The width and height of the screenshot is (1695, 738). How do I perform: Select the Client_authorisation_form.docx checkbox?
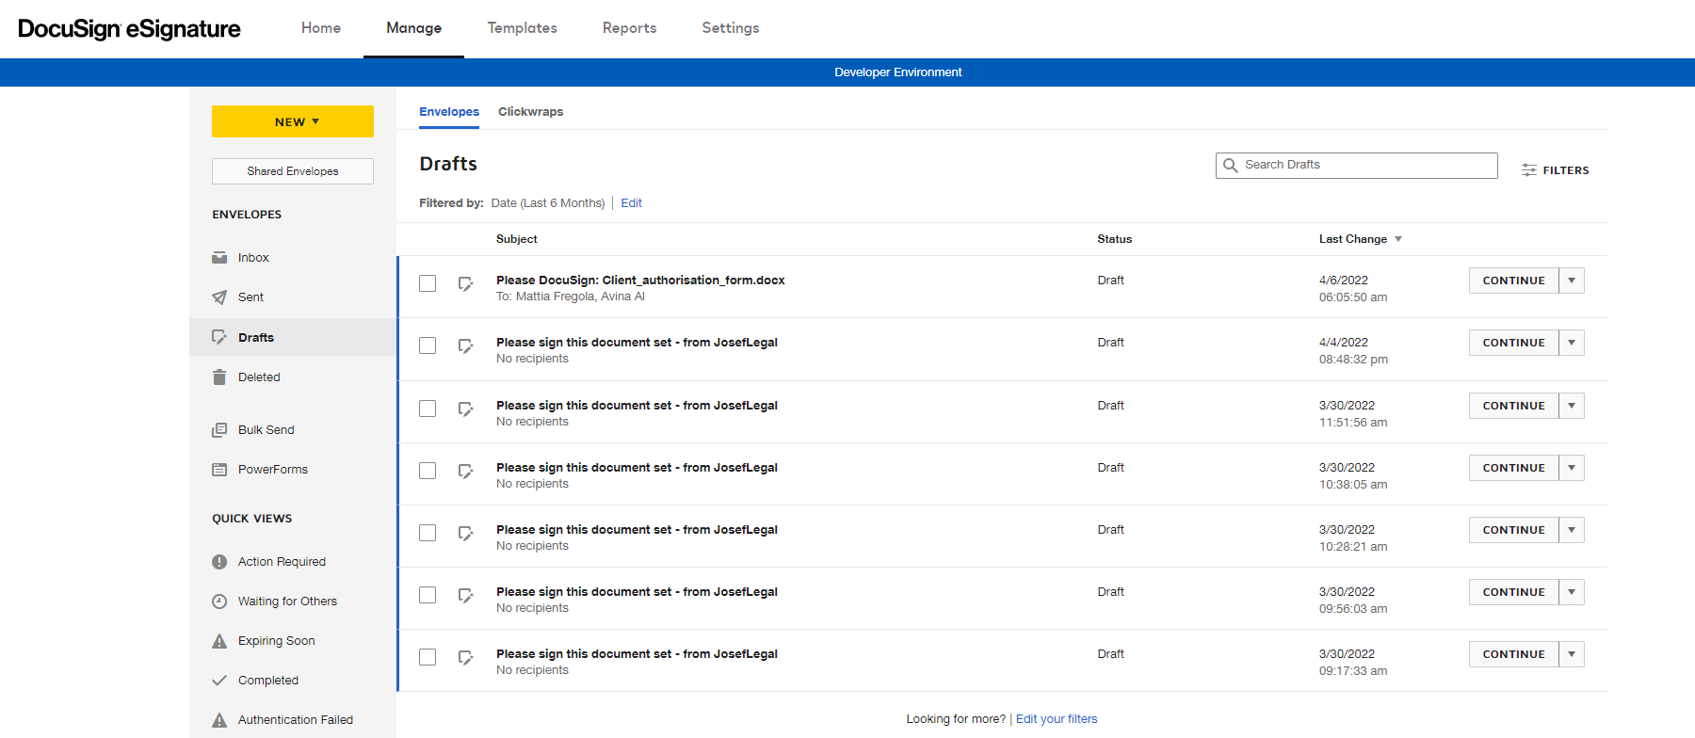pyautogui.click(x=428, y=283)
